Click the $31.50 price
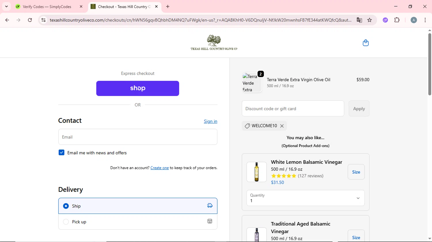This screenshot has width=432, height=242. (277, 182)
